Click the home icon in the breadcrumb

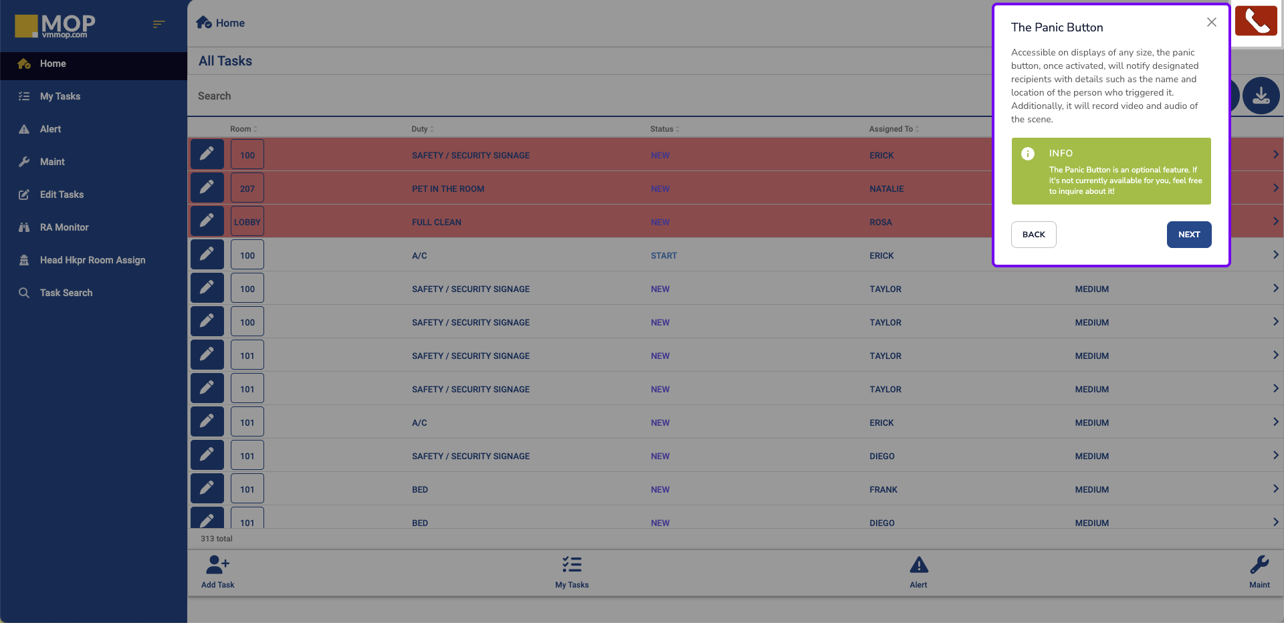204,23
